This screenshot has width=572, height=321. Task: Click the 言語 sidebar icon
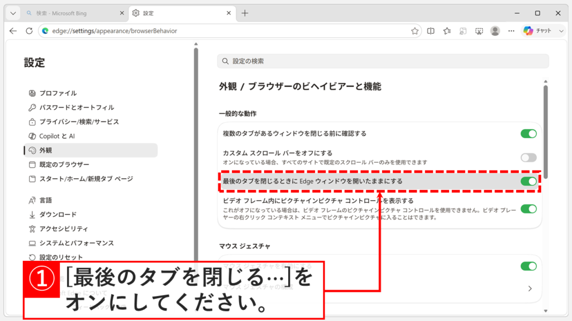(x=32, y=200)
